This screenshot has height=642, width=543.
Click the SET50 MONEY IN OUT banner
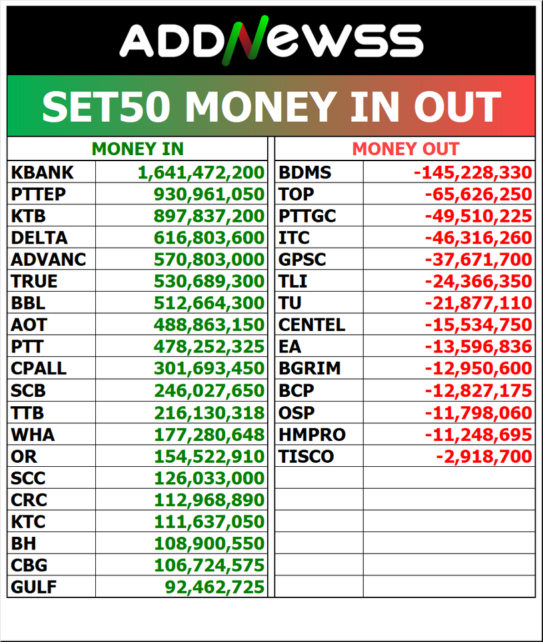click(x=271, y=107)
